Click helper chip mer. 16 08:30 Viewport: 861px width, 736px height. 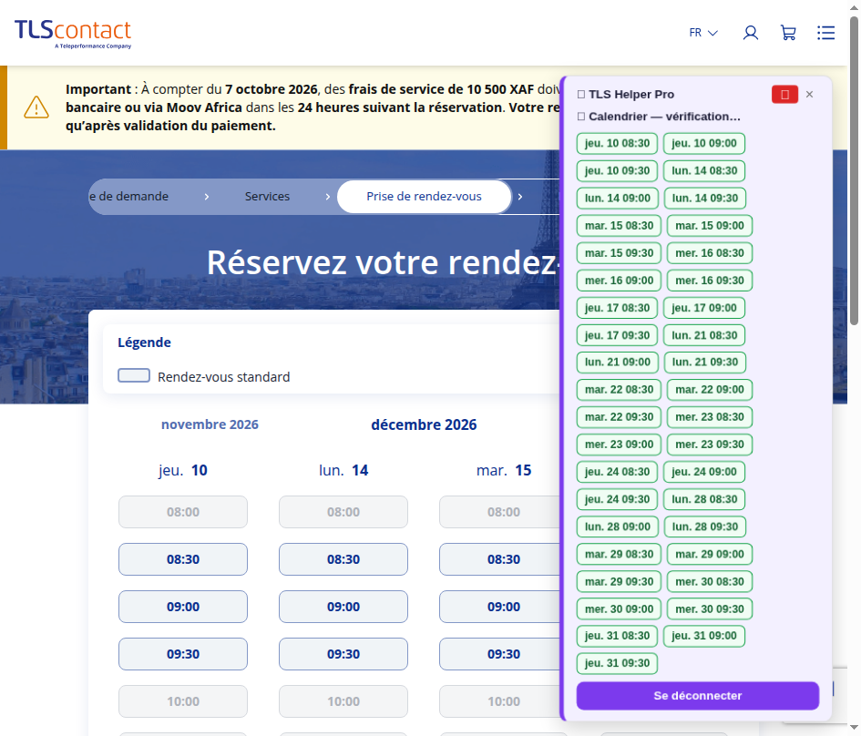tap(710, 253)
